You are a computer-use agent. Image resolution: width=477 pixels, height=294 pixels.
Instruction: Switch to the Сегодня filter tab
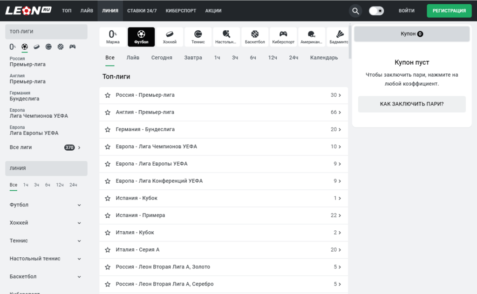click(162, 58)
